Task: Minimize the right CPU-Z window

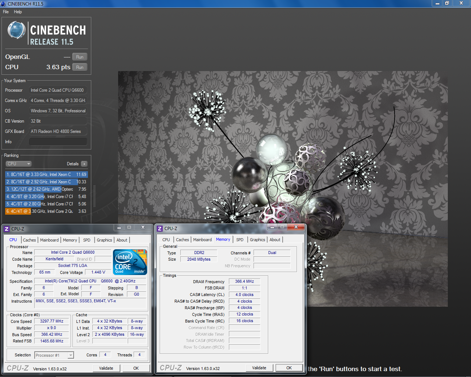Action: click(272, 228)
